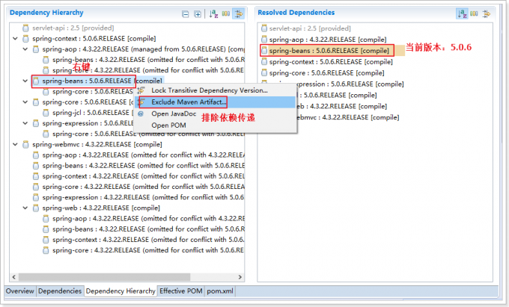Click Show GroupId icon in Resolved Dependencies
The image size is (509, 307).
click(475, 14)
